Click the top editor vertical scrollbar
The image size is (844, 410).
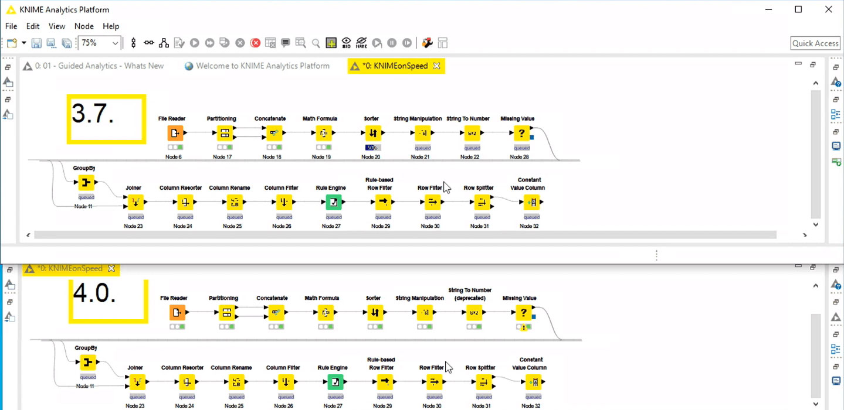pos(815,155)
